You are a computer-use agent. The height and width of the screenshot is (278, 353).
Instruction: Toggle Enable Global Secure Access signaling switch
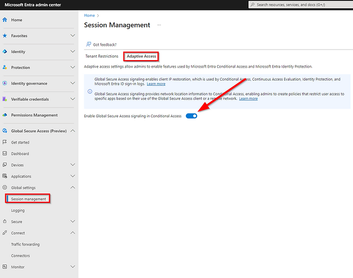click(191, 116)
